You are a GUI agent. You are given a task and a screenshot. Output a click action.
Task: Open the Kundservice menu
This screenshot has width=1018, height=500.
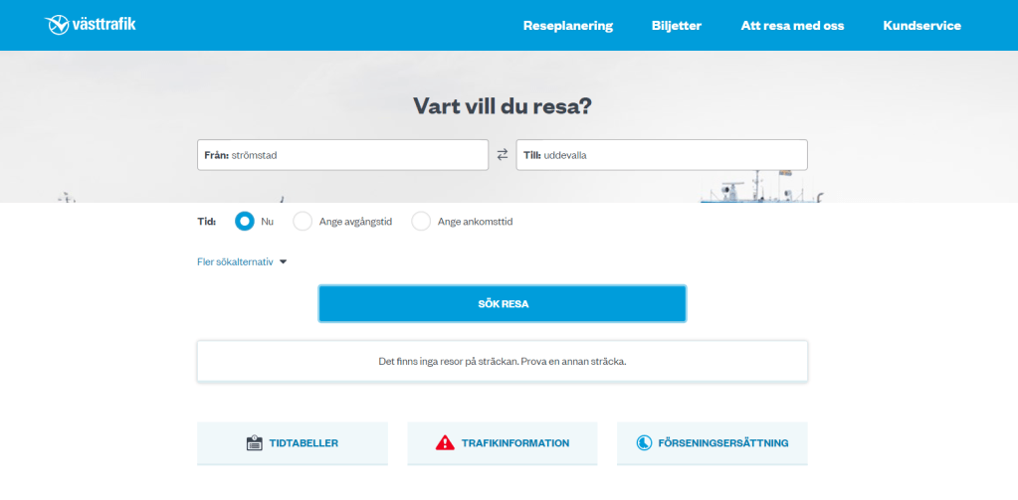click(921, 26)
